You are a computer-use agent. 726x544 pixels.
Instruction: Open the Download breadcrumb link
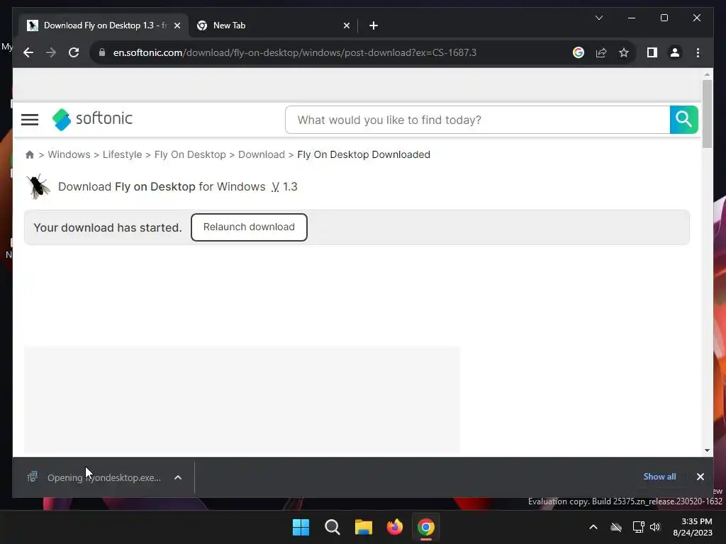262,154
